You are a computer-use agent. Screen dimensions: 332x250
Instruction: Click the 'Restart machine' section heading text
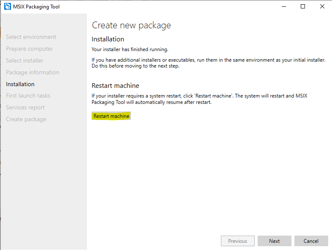tap(115, 86)
